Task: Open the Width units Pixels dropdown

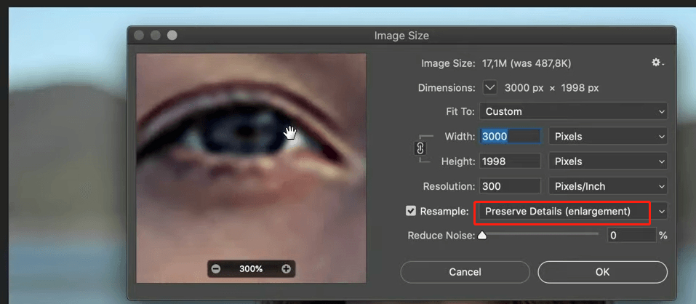Action: coord(608,136)
